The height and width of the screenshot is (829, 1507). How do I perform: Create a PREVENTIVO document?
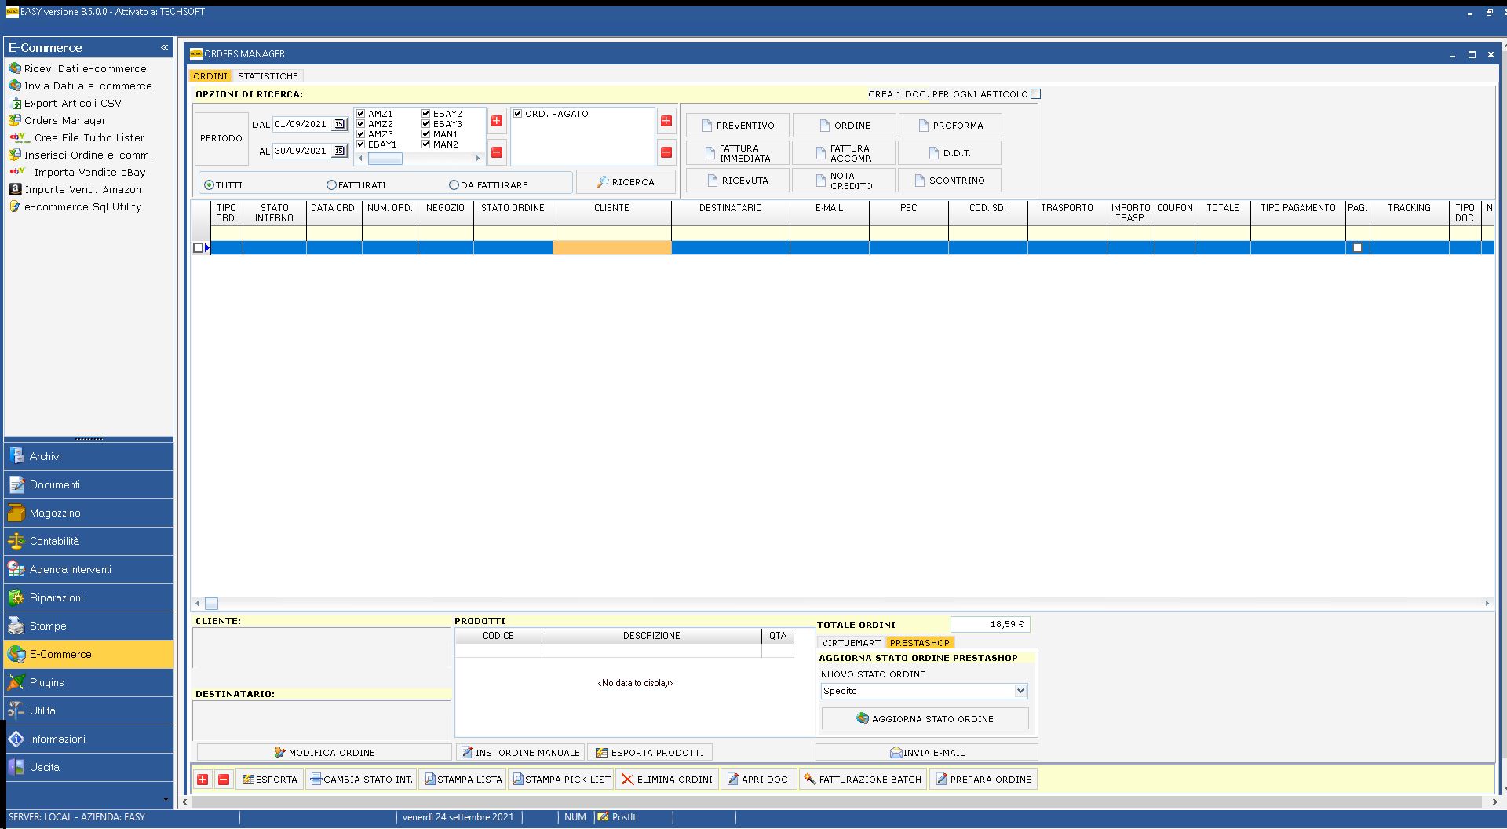[x=738, y=126]
